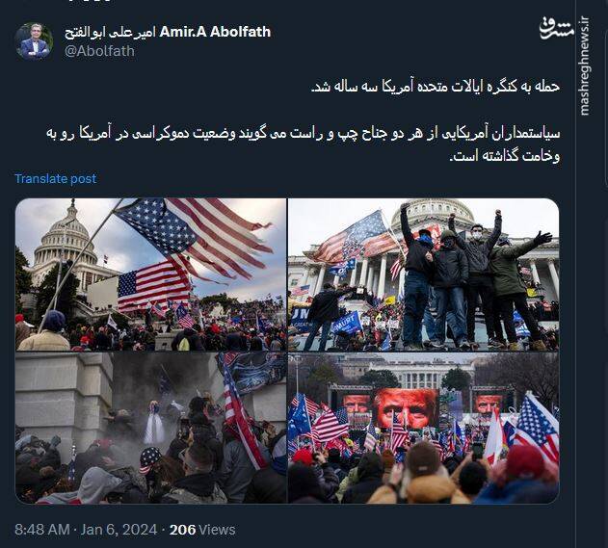Select the first Persian sentence of the tweet
This screenshot has height=548, width=608.
point(436,87)
